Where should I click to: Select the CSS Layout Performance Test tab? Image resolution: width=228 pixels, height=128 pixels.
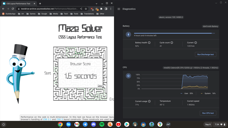[19, 3]
